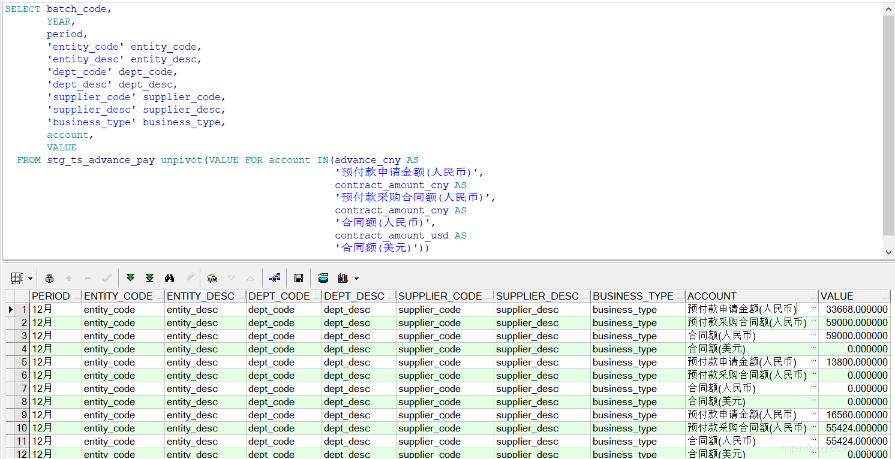Image resolution: width=895 pixels, height=459 pixels.
Task: Click the SQL editor scrollbar up arrow
Action: (889, 9)
